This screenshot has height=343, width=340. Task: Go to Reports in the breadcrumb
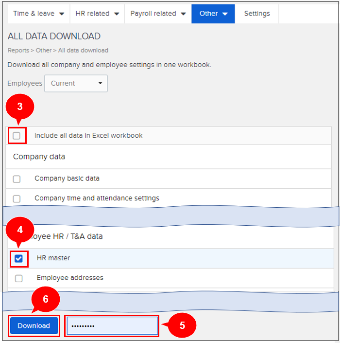click(x=18, y=51)
